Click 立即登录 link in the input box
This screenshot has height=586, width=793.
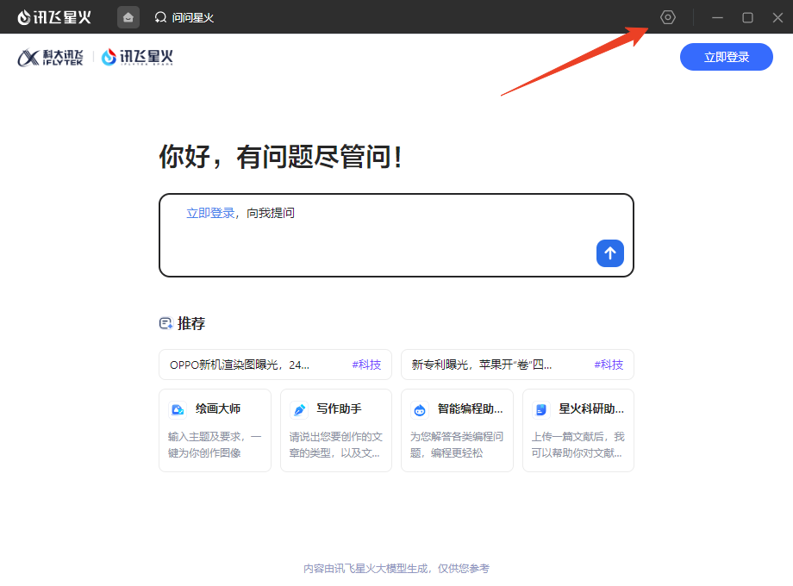coord(210,213)
